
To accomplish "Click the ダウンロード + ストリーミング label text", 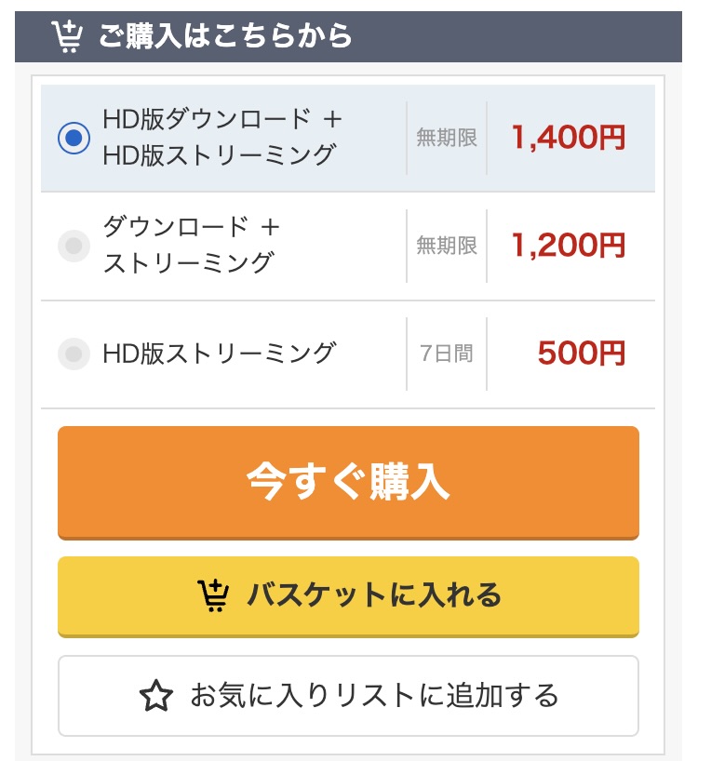I will click(x=192, y=246).
